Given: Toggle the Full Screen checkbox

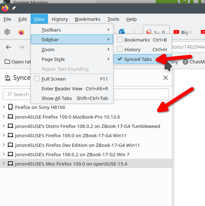Looking at the screenshot, I should click(x=37, y=79).
